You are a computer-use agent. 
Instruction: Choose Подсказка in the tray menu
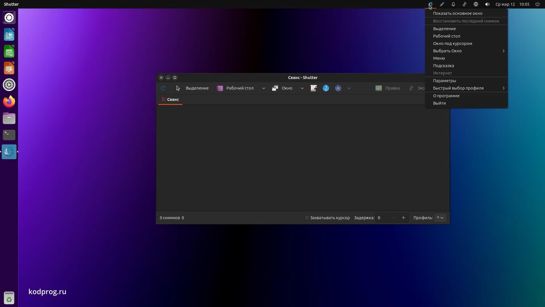coord(466,66)
